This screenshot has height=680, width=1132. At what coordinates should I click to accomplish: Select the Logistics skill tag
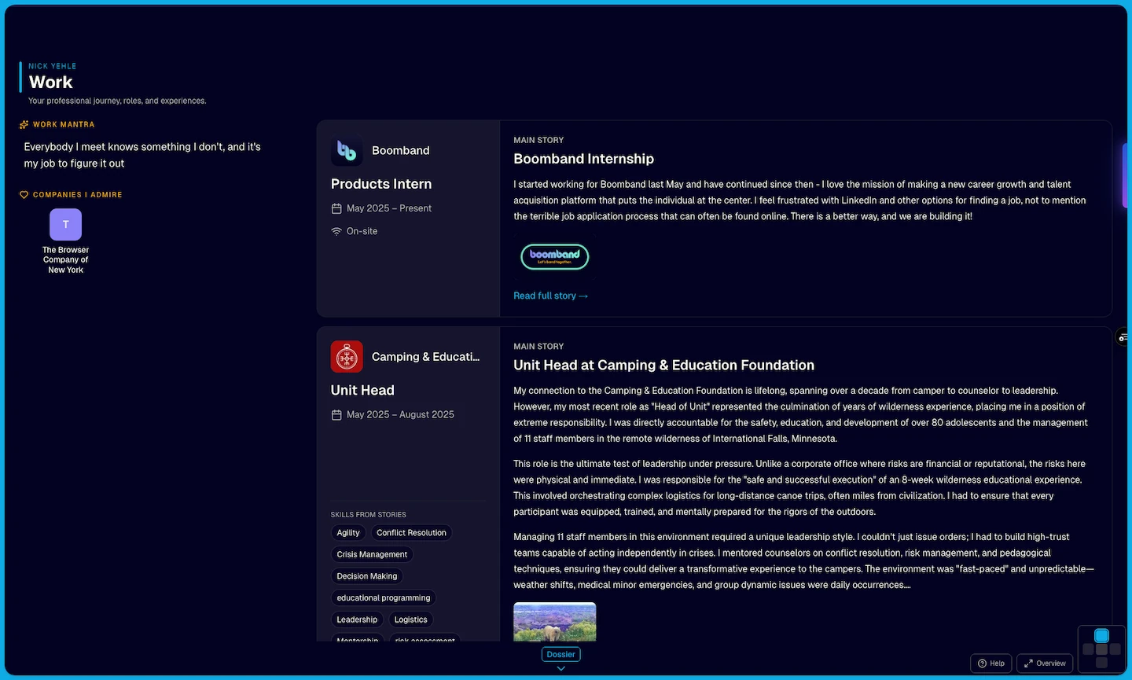pos(411,619)
